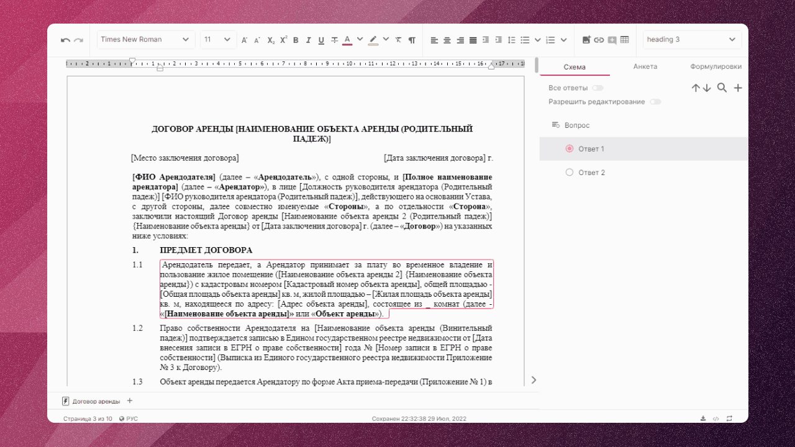This screenshot has height=447, width=795.
Task: Click document vertical scrollbar thumb
Action: 537,66
